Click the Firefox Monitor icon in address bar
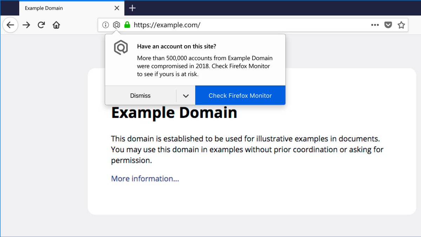This screenshot has width=421, height=237. click(x=116, y=25)
